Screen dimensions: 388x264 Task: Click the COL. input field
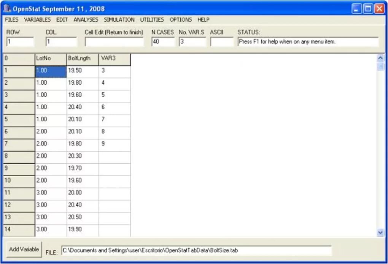click(61, 41)
